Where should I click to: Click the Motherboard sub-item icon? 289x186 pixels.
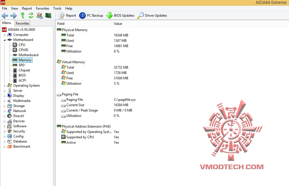tap(15, 55)
